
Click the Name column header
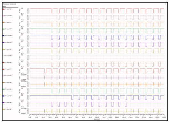coord(4,6)
